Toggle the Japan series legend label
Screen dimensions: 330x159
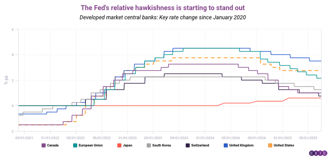coord(127,145)
